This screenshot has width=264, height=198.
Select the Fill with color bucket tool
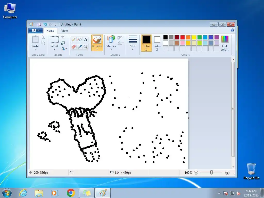point(80,39)
